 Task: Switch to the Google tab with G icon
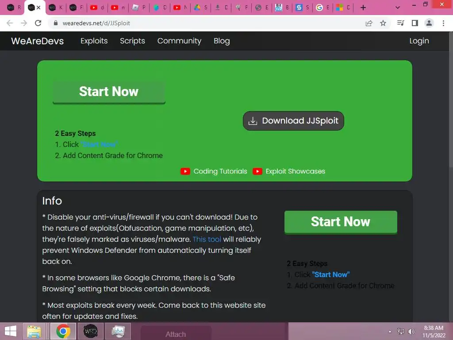click(322, 8)
